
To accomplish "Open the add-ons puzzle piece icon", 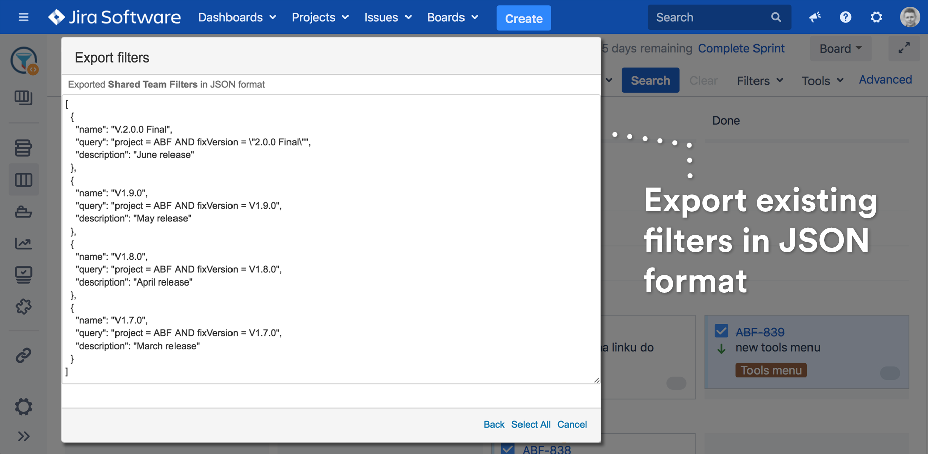I will pos(23,306).
